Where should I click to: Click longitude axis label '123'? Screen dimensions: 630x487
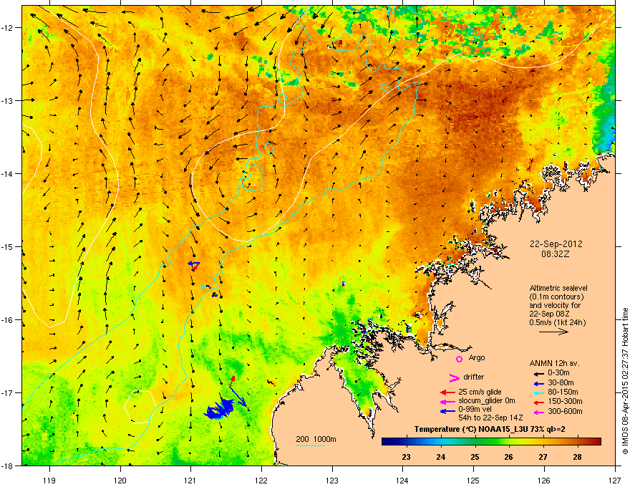tap(332, 480)
